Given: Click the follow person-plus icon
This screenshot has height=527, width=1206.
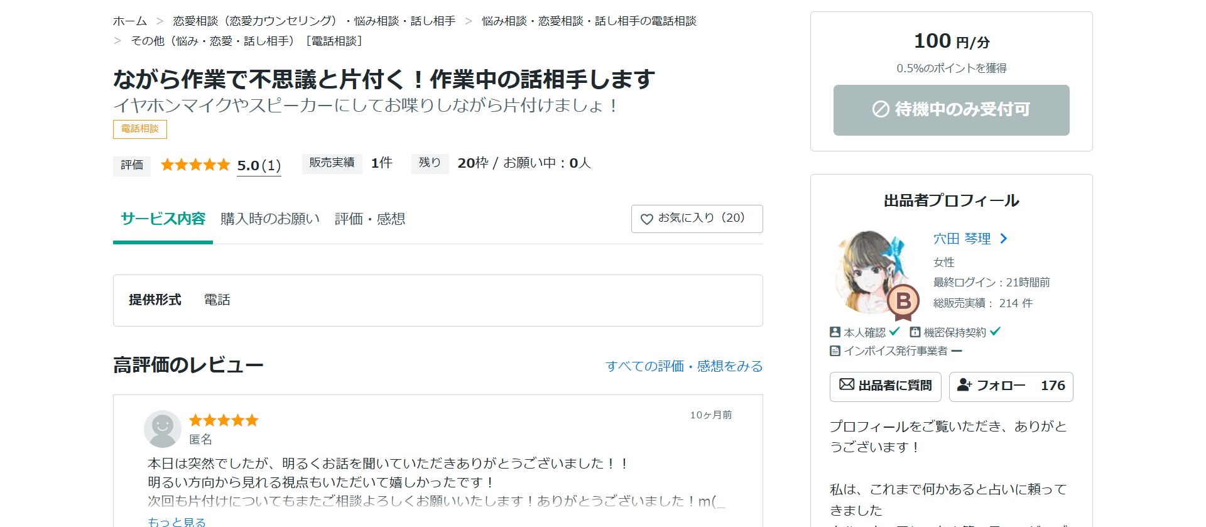Looking at the screenshot, I should [964, 385].
